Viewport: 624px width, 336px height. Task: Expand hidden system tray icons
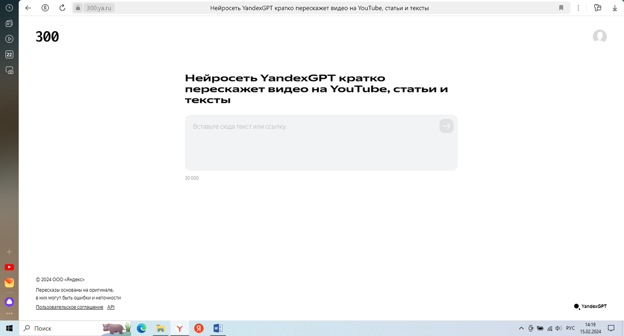point(522,328)
